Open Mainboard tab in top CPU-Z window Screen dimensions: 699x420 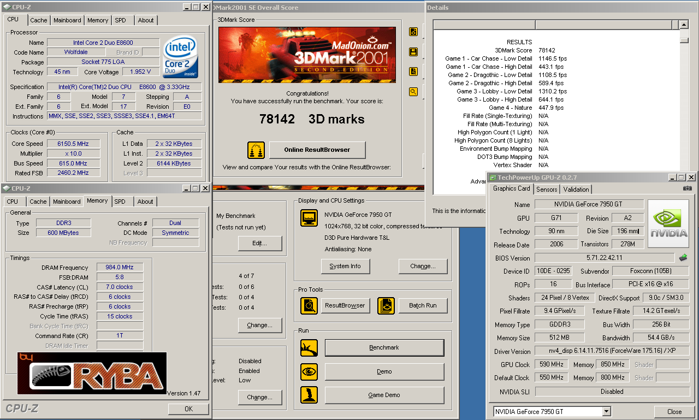pyautogui.click(x=67, y=20)
